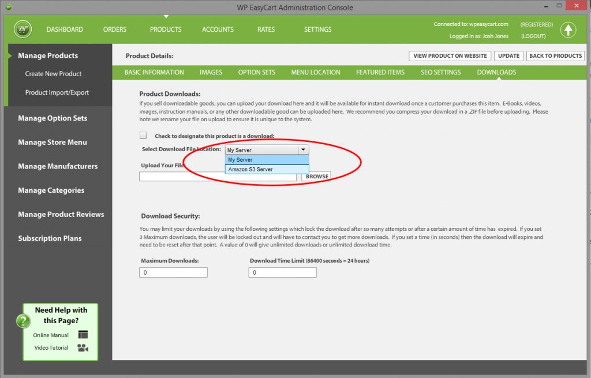591x378 pixels.
Task: Open Subscription Plans
Action: pyautogui.click(x=50, y=238)
